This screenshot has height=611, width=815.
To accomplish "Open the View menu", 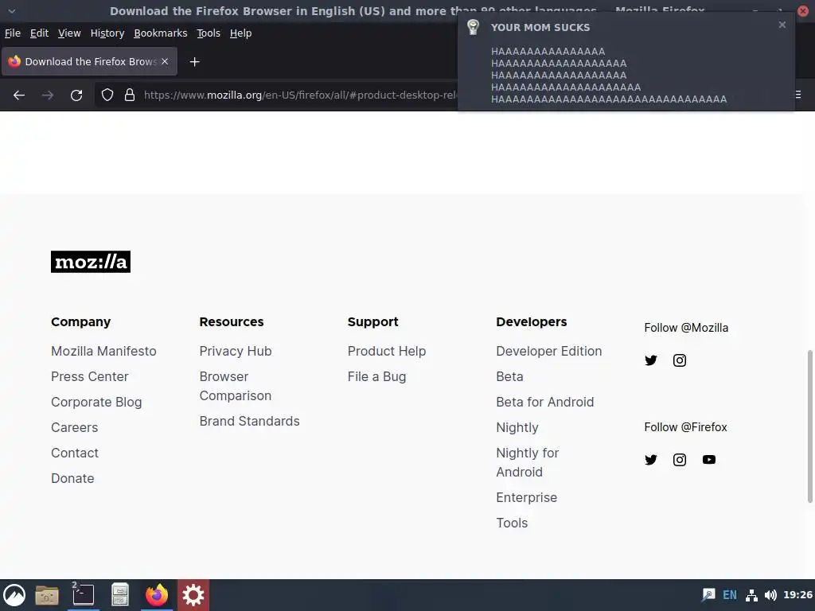I will click(x=69, y=33).
